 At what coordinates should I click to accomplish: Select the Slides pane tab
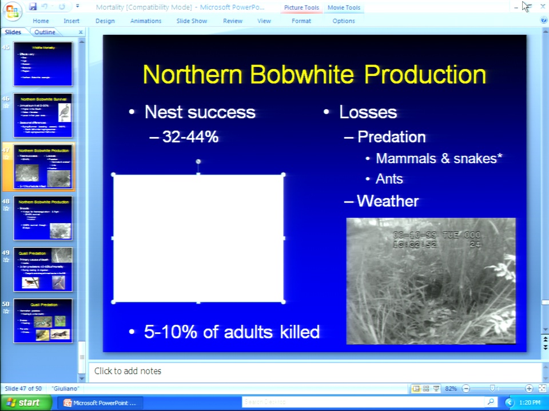tap(13, 32)
